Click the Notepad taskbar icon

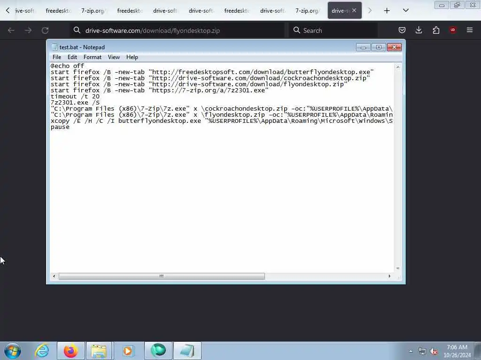coord(187,351)
